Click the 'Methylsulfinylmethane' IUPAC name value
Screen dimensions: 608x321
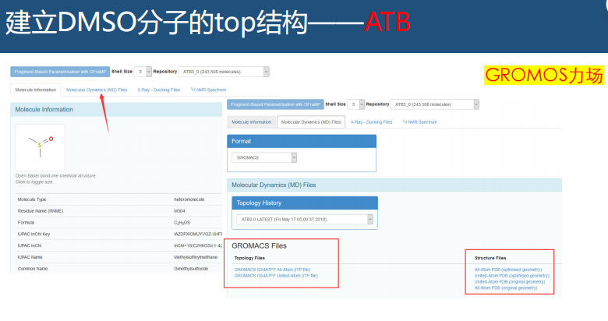(196, 257)
